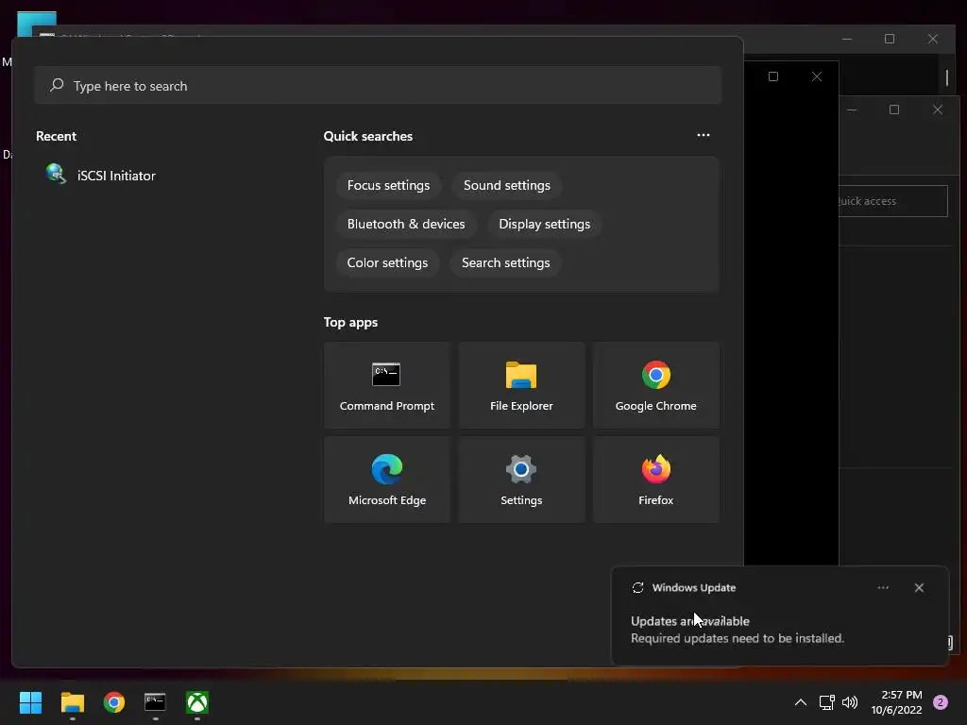
Task: Maximize the Quick access background window
Action: [894, 110]
